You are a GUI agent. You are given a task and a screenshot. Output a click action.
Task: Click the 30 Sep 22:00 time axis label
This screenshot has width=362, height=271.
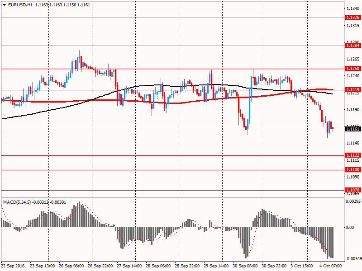click(x=274, y=266)
